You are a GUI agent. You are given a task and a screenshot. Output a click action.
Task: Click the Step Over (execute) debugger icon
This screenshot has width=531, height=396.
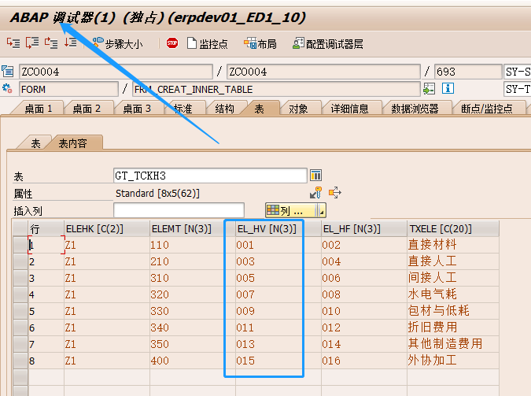click(32, 43)
